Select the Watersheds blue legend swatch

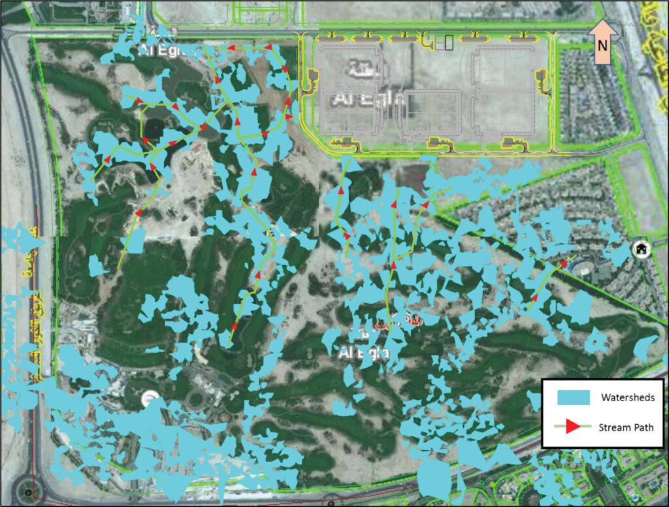click(x=574, y=397)
